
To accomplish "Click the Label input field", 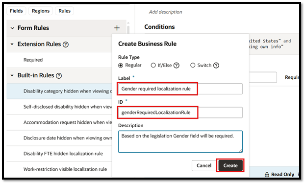I will click(180, 89).
